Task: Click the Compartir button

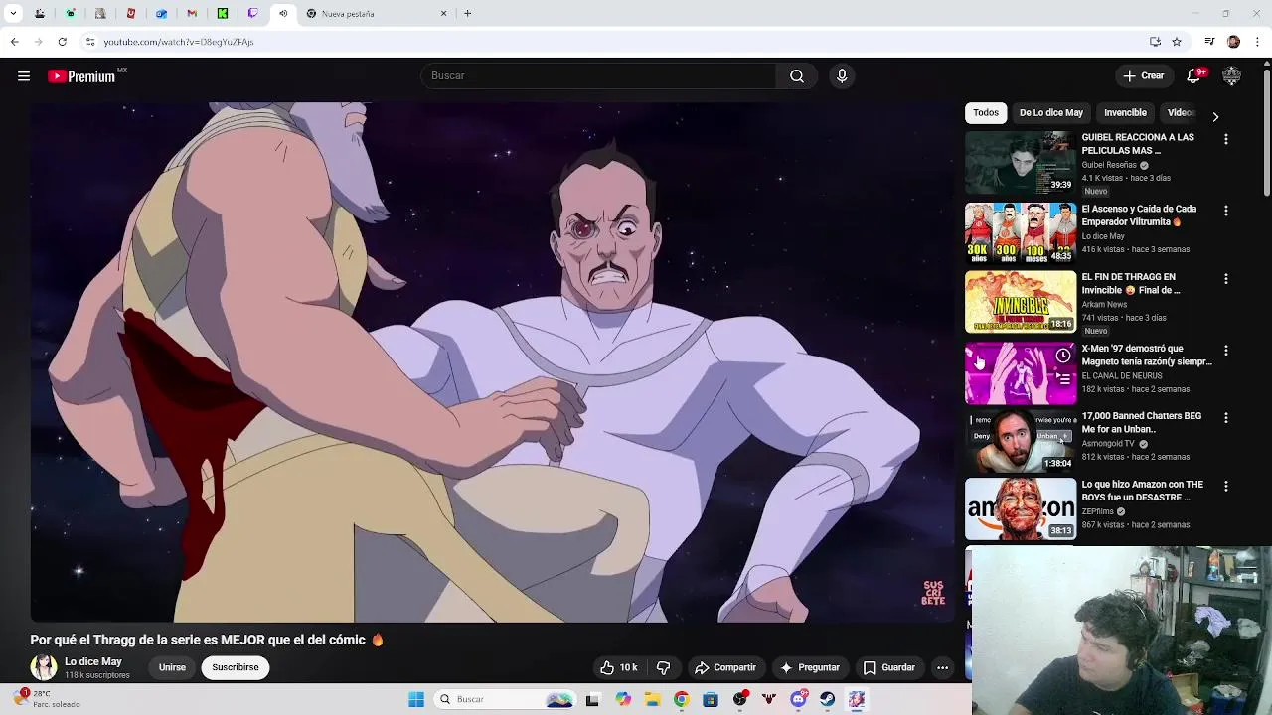Action: [725, 667]
